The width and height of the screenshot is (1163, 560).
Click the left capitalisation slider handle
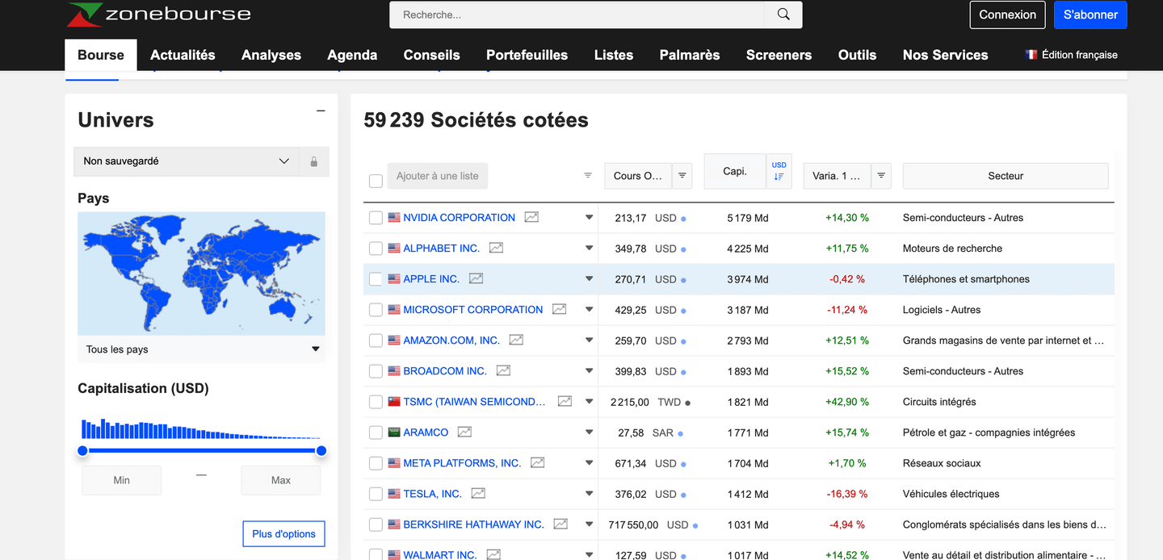click(x=82, y=450)
